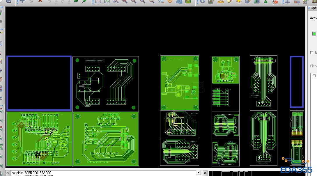Open the Options panel tab
The width and height of the screenshot is (317, 176).
(313, 8)
